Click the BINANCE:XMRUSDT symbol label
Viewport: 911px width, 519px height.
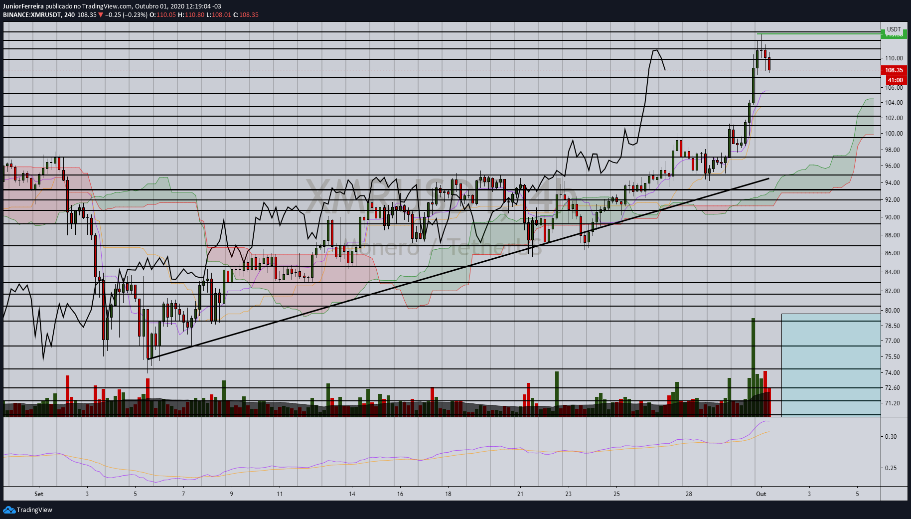[x=32, y=14]
